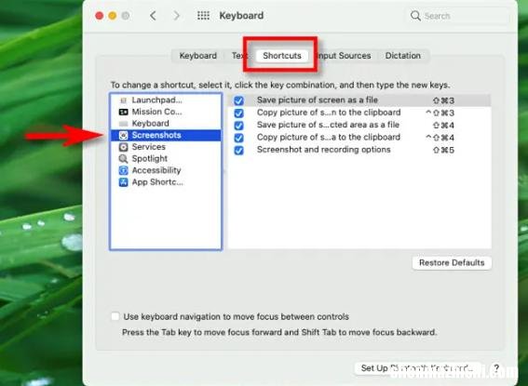Select the Services gear icon
The height and width of the screenshot is (386, 528).
(124, 147)
